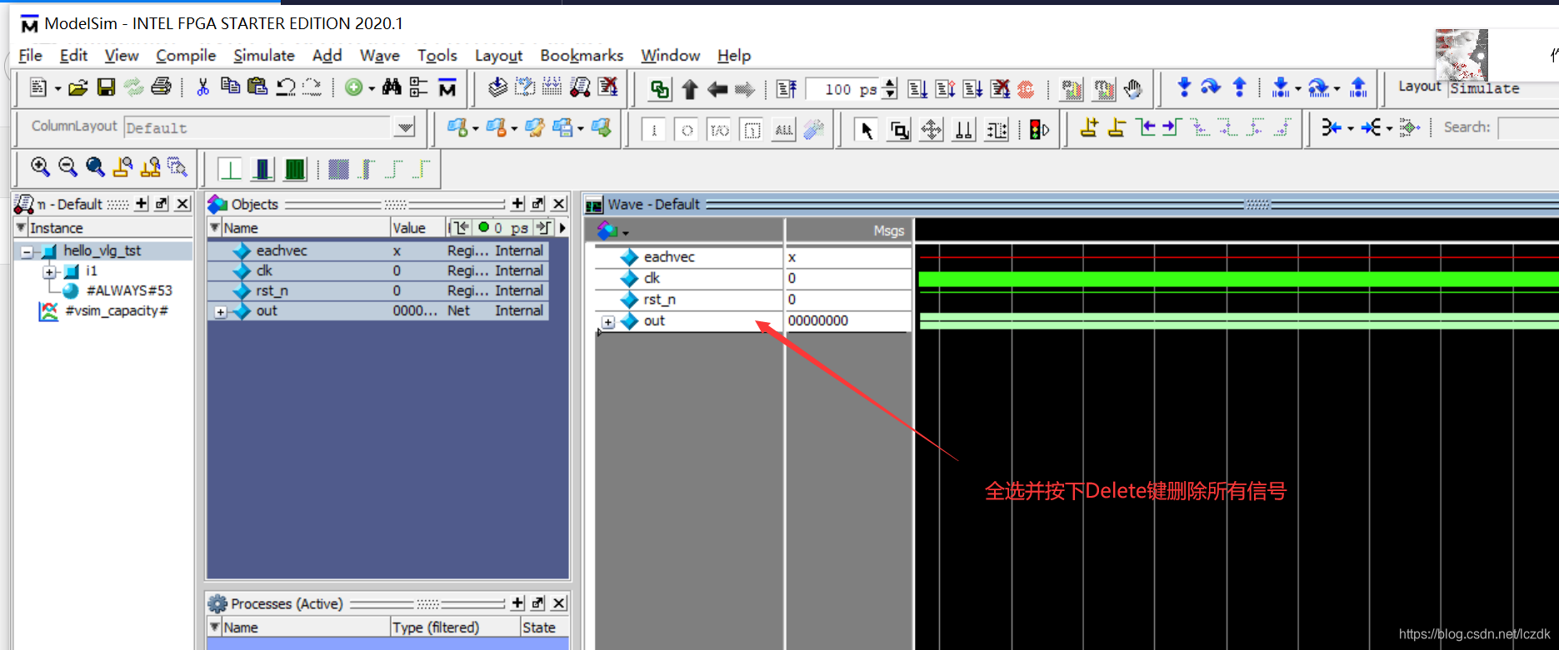Collapse the hello_vlg_tst instance node

(27, 251)
